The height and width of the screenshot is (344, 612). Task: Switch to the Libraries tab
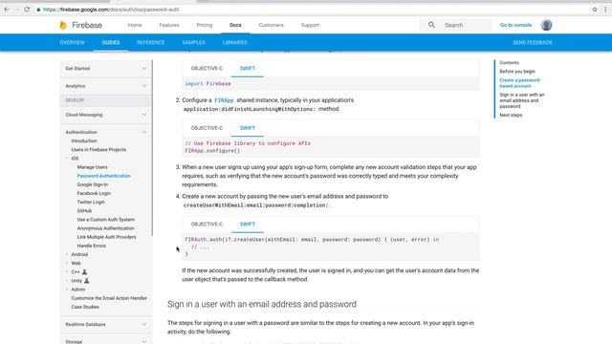(235, 42)
